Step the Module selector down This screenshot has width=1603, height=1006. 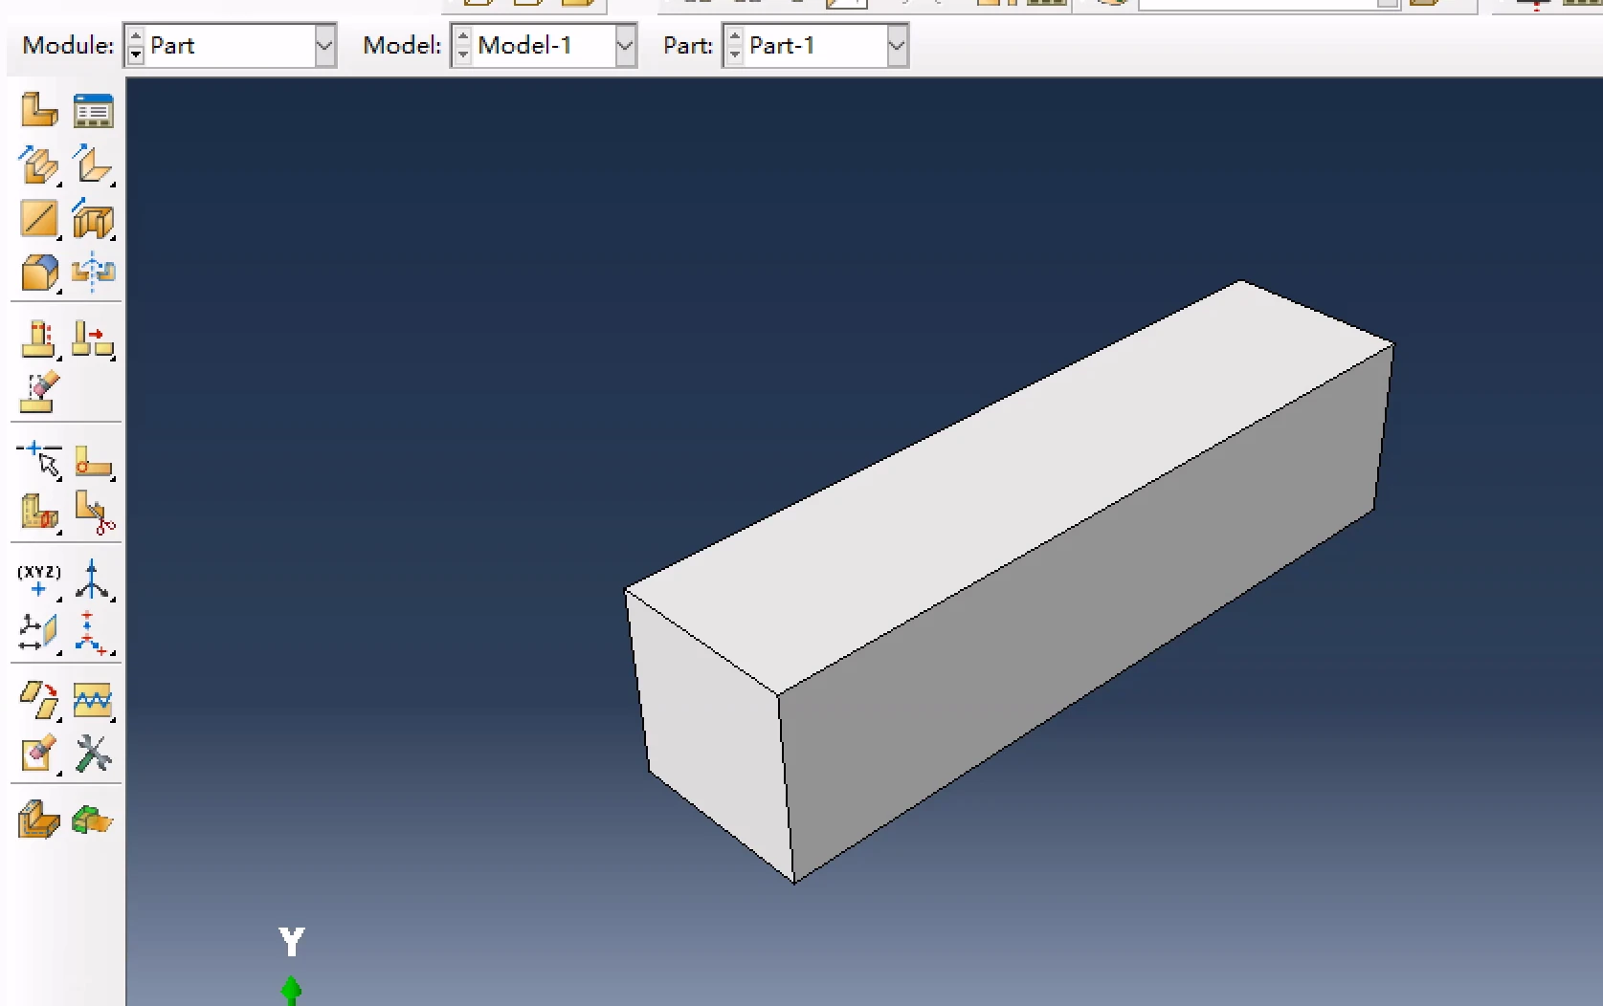136,55
